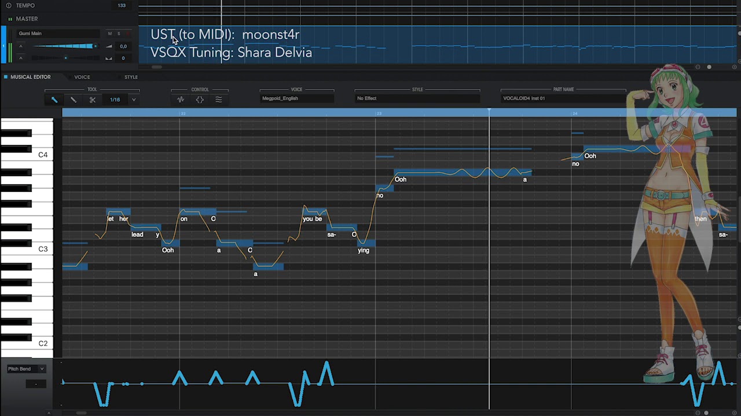
Task: Switch to the Style tab
Action: point(131,77)
